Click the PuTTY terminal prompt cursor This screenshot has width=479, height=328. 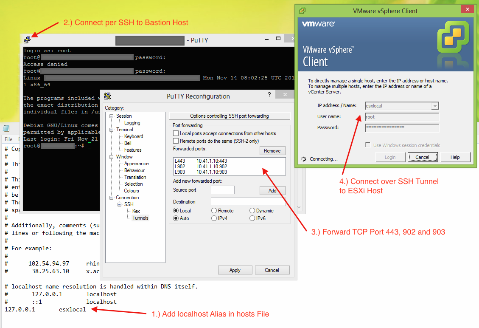[x=90, y=146]
